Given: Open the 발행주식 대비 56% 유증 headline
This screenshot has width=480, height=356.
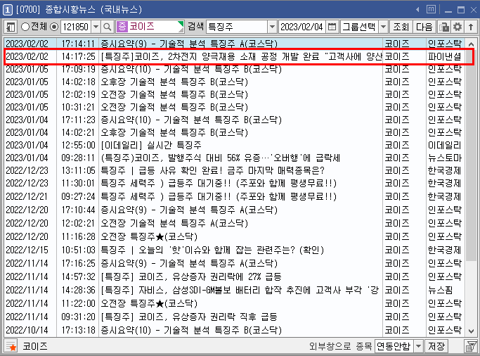Looking at the screenshot, I should click(x=221, y=158).
